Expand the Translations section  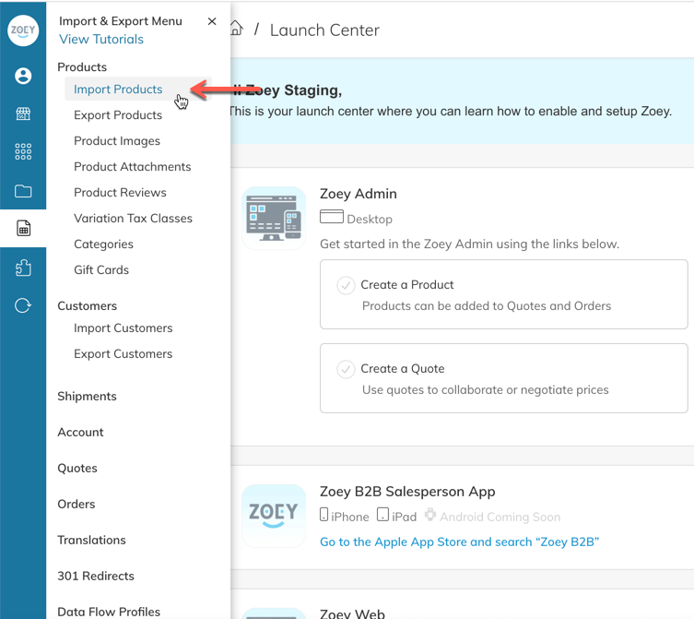[91, 540]
